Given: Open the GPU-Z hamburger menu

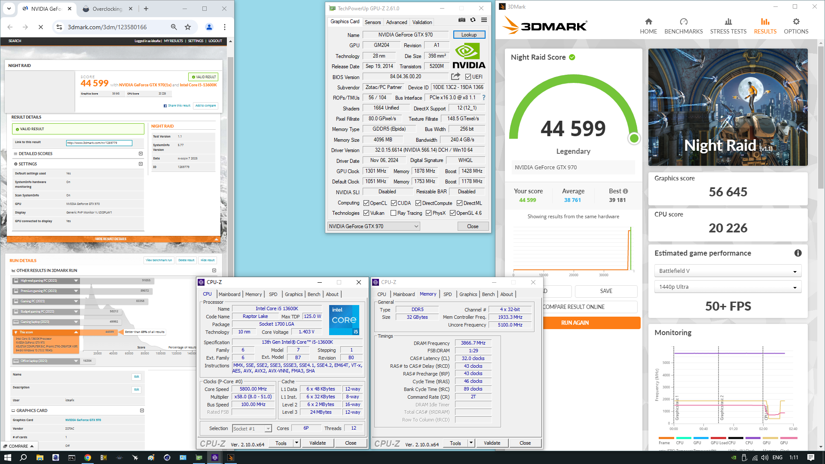Looking at the screenshot, I should pyautogui.click(x=484, y=20).
